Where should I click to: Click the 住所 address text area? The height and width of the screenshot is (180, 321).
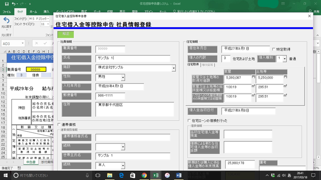click(x=135, y=109)
